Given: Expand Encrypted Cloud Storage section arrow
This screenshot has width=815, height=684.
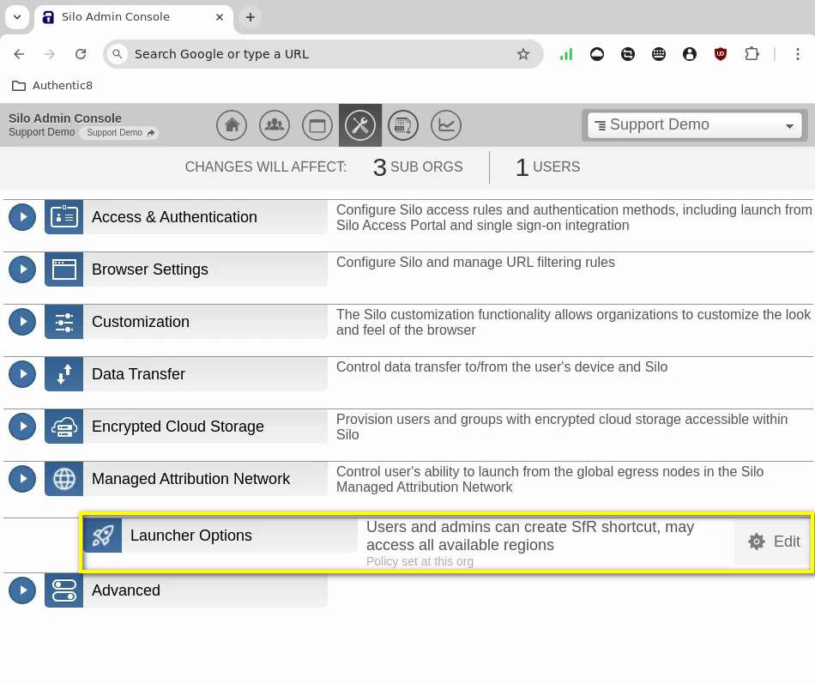Looking at the screenshot, I should click(22, 427).
